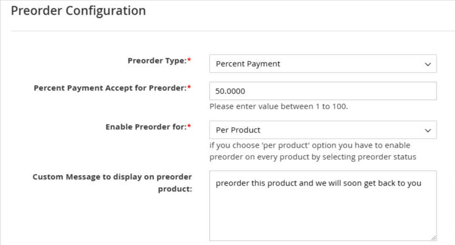The image size is (455, 245).
Task: Click the '50.0000' value text
Action: 230,91
